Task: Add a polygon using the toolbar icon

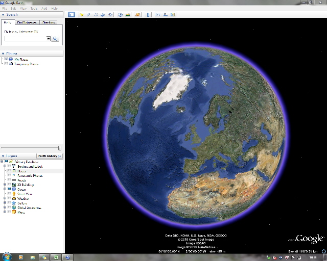Action: 88,15
